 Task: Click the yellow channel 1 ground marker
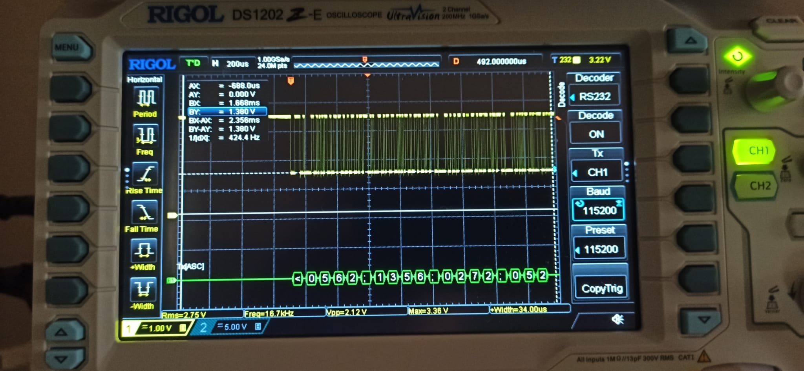(172, 215)
